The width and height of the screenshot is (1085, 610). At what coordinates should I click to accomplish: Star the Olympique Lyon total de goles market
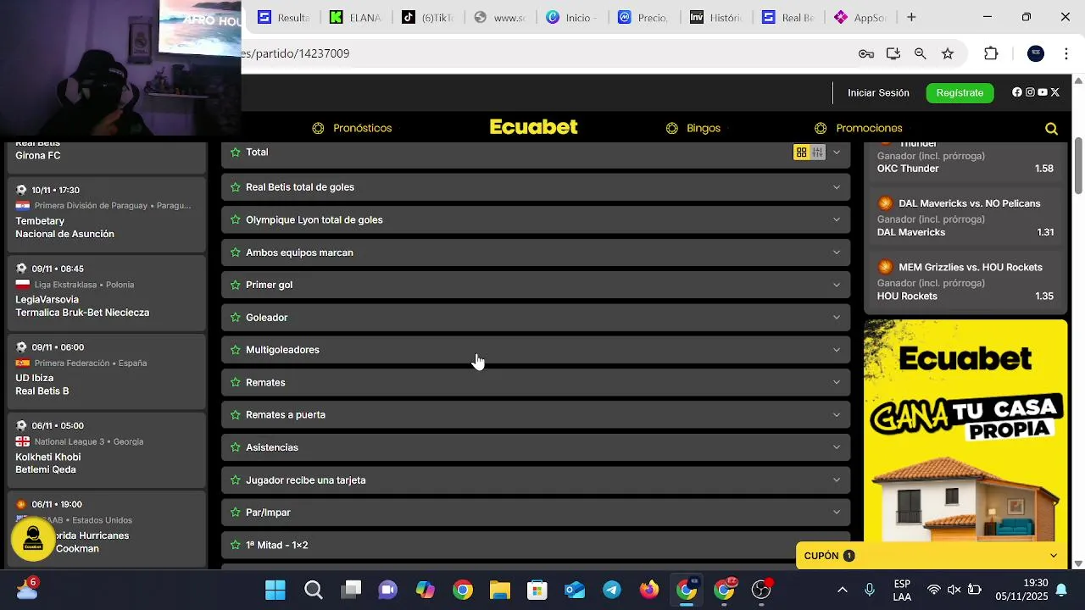tap(236, 219)
